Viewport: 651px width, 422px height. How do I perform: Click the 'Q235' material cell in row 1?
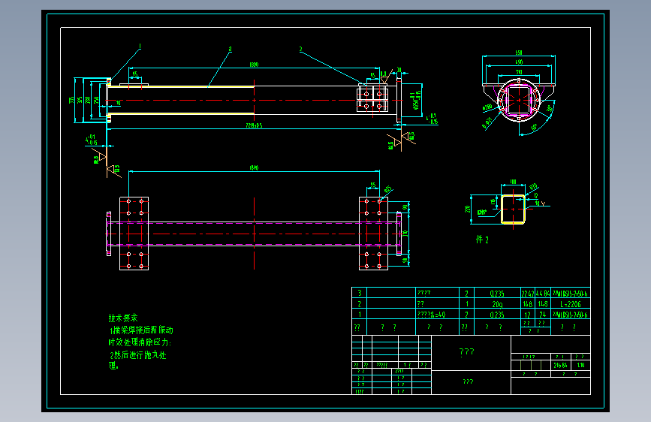[497, 315]
